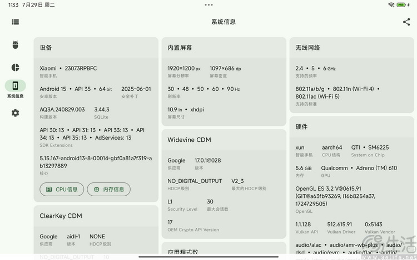Image resolution: width=417 pixels, height=260 pixels.
Task: Tap max HDCP level V2_3
Action: click(x=237, y=181)
